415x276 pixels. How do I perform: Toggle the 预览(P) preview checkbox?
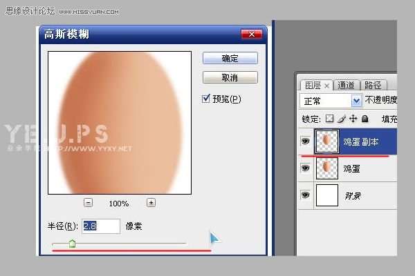[x=206, y=99]
